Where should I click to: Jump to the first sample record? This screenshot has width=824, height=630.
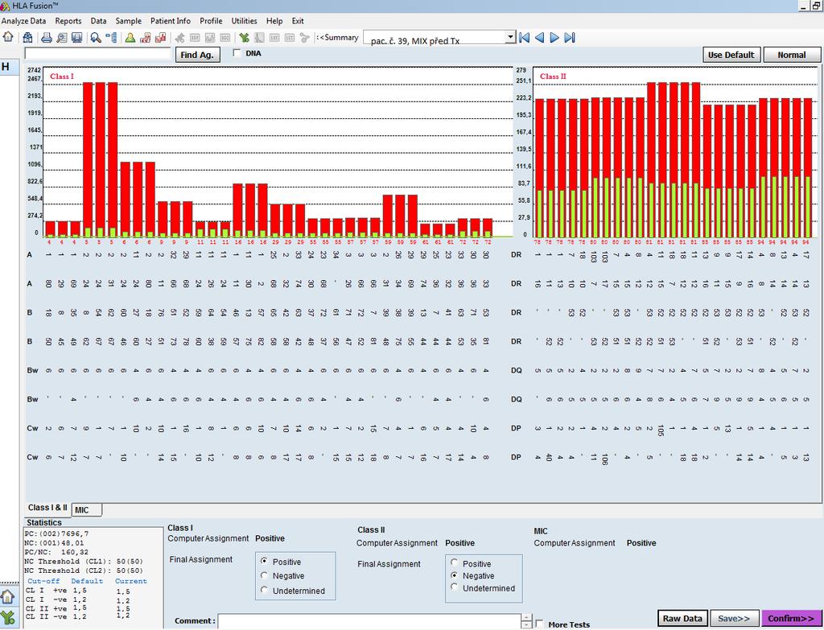coord(524,37)
